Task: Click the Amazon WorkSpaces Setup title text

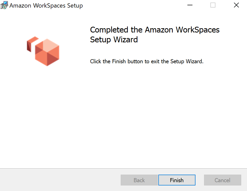Action: [x=46, y=6]
